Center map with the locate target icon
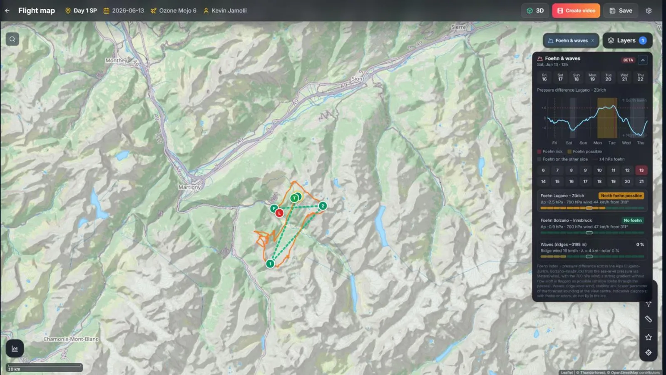The height and width of the screenshot is (375, 666). tap(649, 352)
